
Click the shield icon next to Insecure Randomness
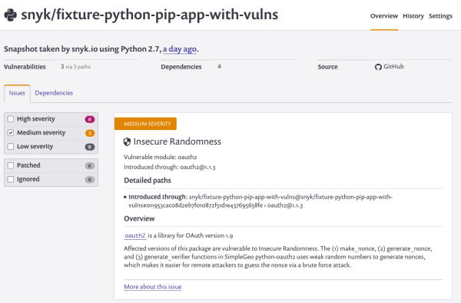point(127,142)
